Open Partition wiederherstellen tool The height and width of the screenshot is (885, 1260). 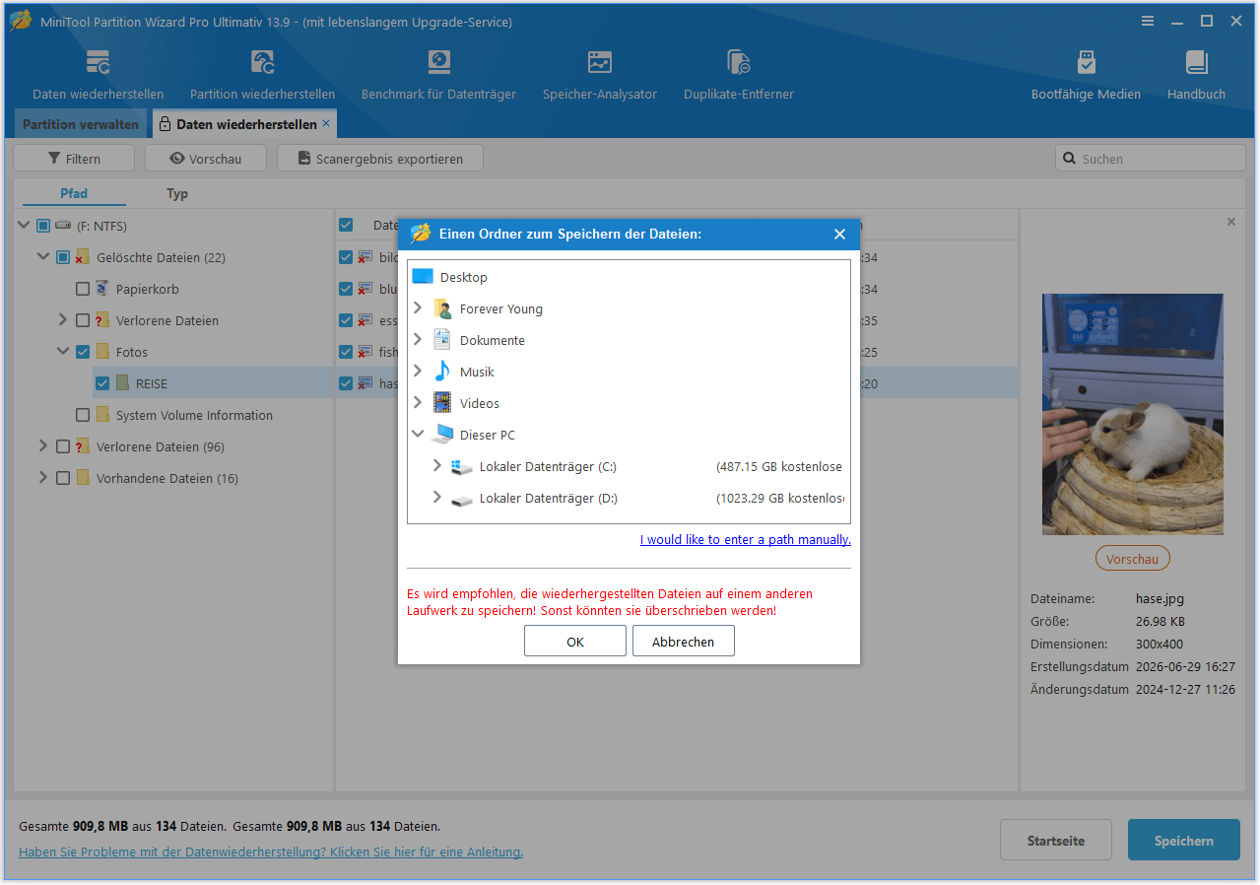coord(262,75)
